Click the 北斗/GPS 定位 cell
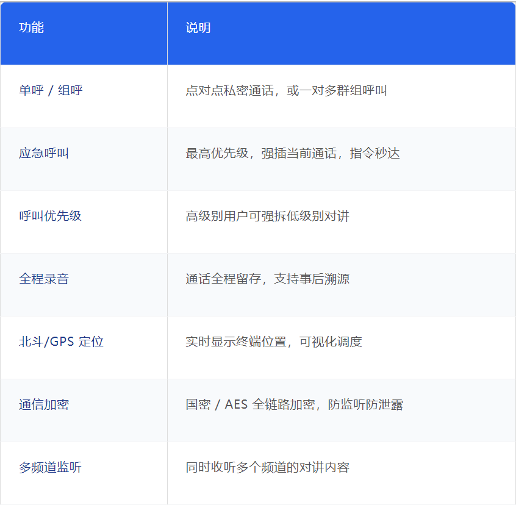516x505 pixels. (84, 348)
